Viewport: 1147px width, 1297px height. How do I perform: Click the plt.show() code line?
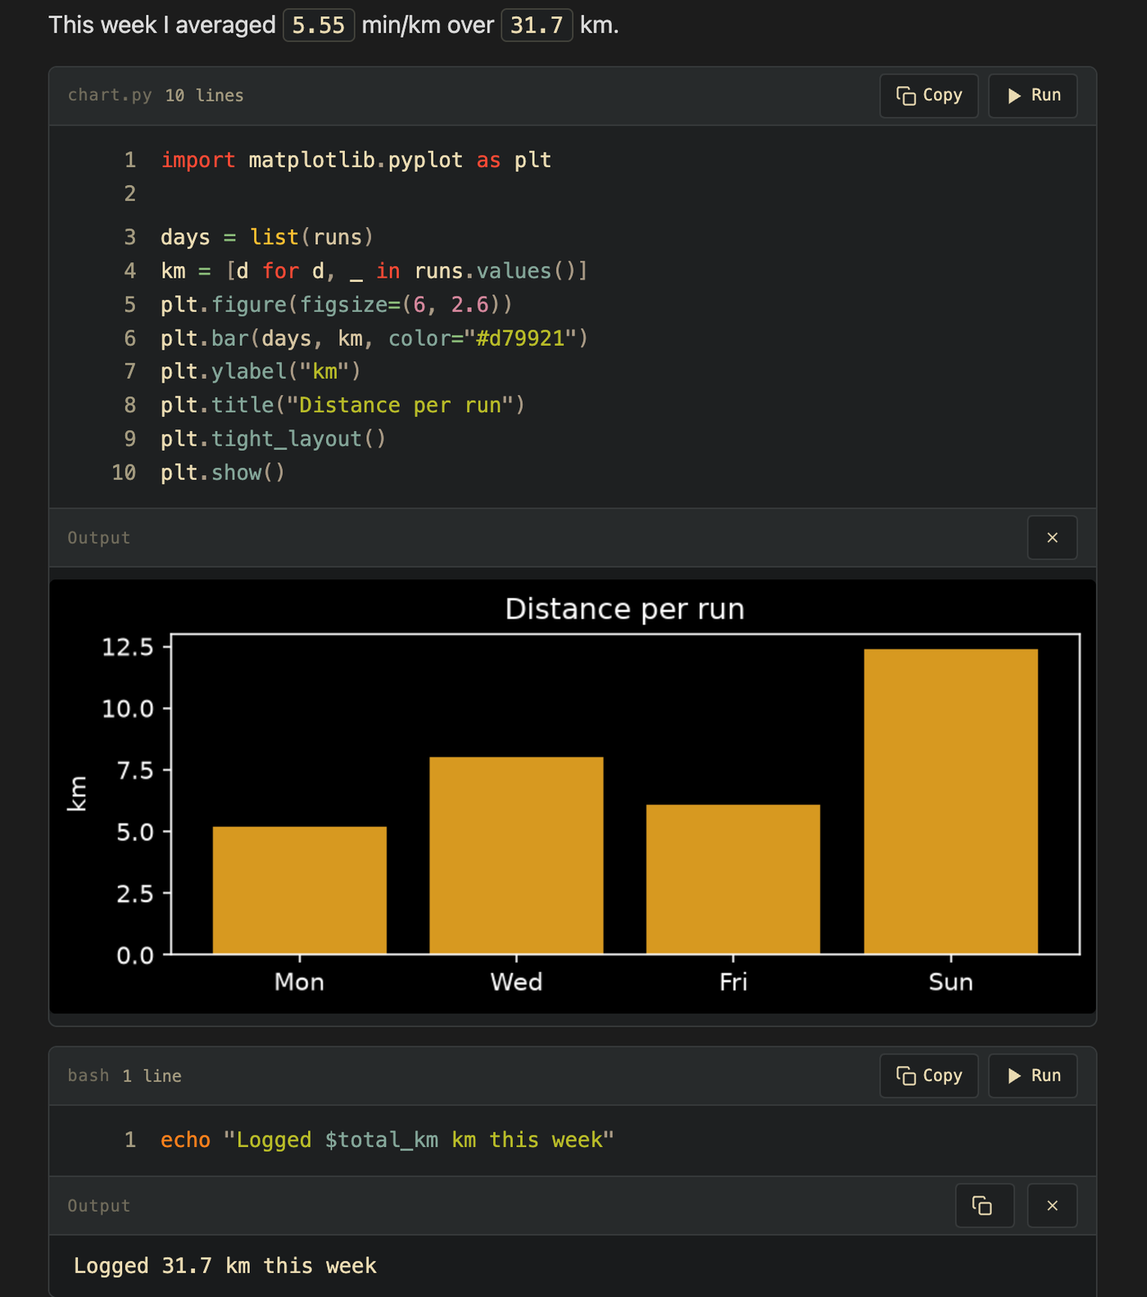coord(223,472)
